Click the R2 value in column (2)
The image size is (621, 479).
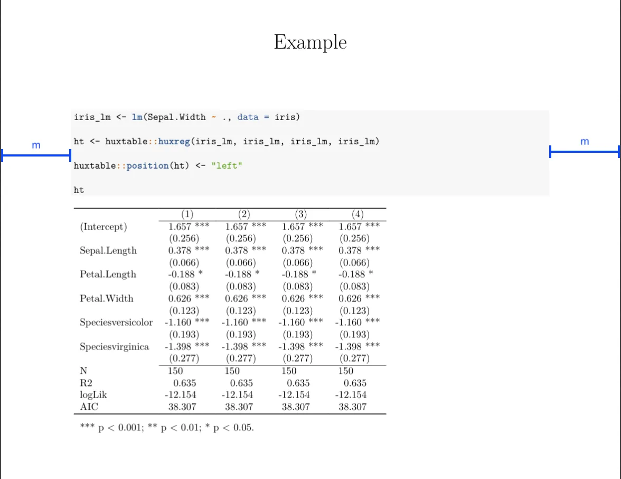(x=241, y=383)
